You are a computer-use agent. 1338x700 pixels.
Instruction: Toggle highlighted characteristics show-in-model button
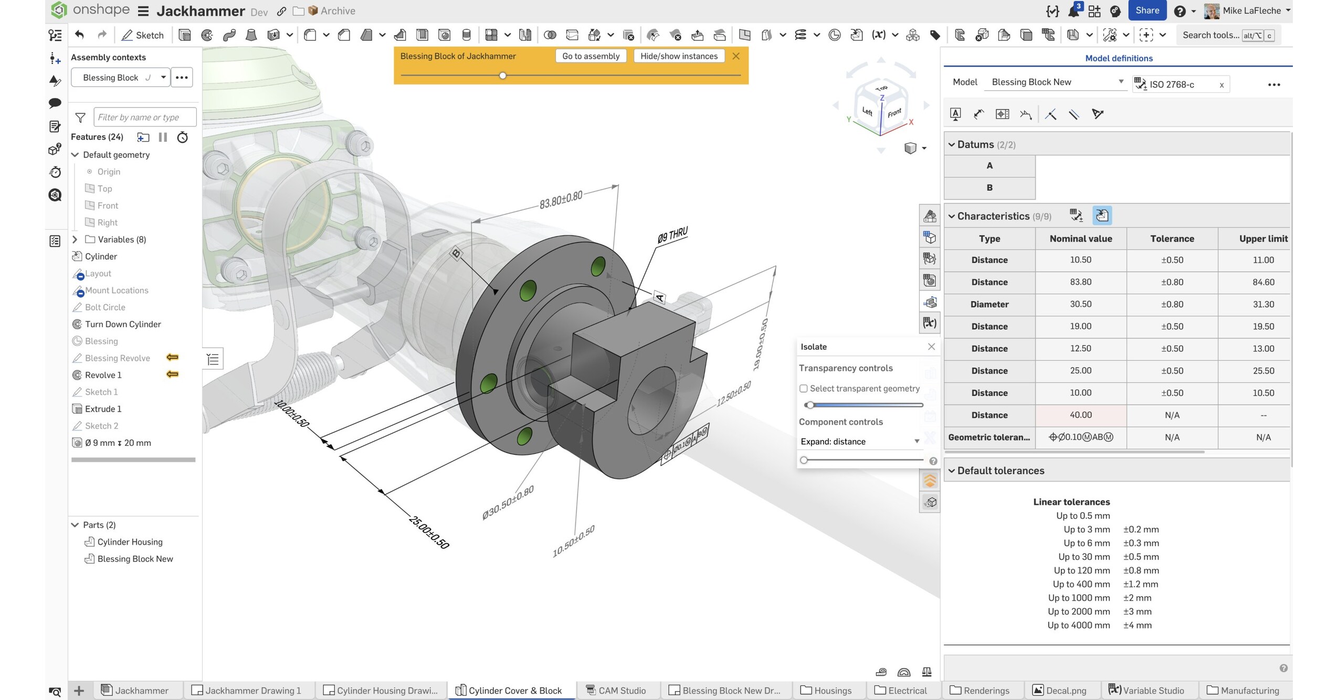click(1102, 216)
